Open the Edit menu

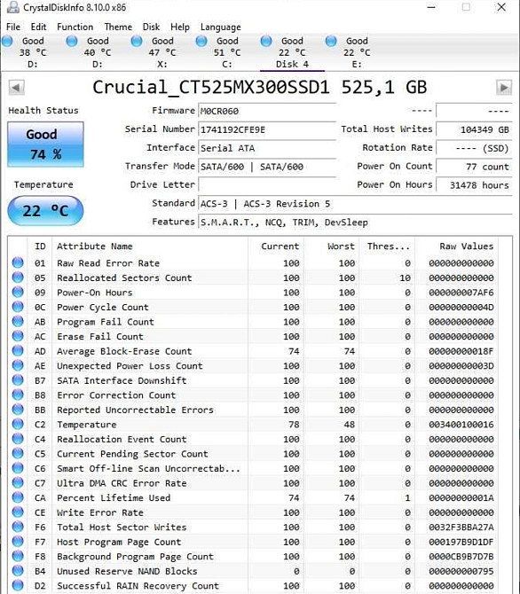[38, 27]
